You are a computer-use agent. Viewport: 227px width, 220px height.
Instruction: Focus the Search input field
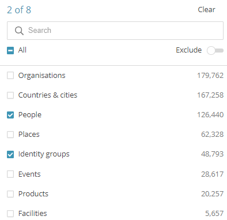pos(115,31)
